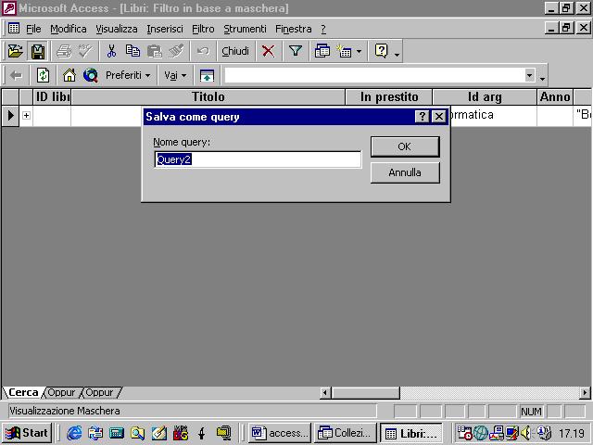The image size is (593, 445).
Task: Click the Save as Query floppy icon
Action: point(37,51)
